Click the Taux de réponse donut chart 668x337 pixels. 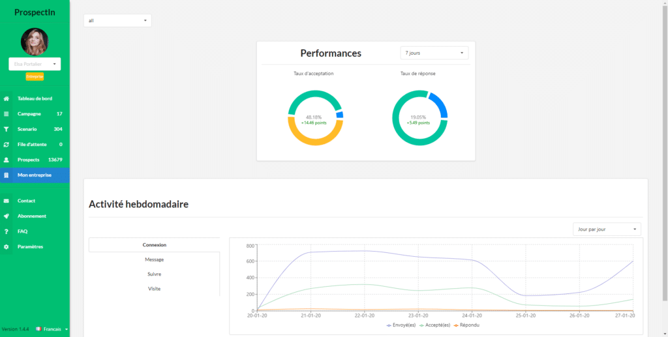(x=419, y=118)
